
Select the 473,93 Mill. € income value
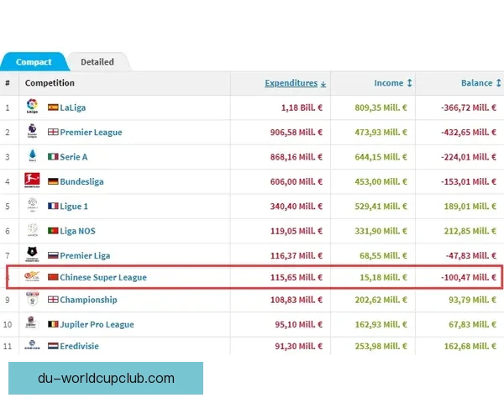click(381, 133)
